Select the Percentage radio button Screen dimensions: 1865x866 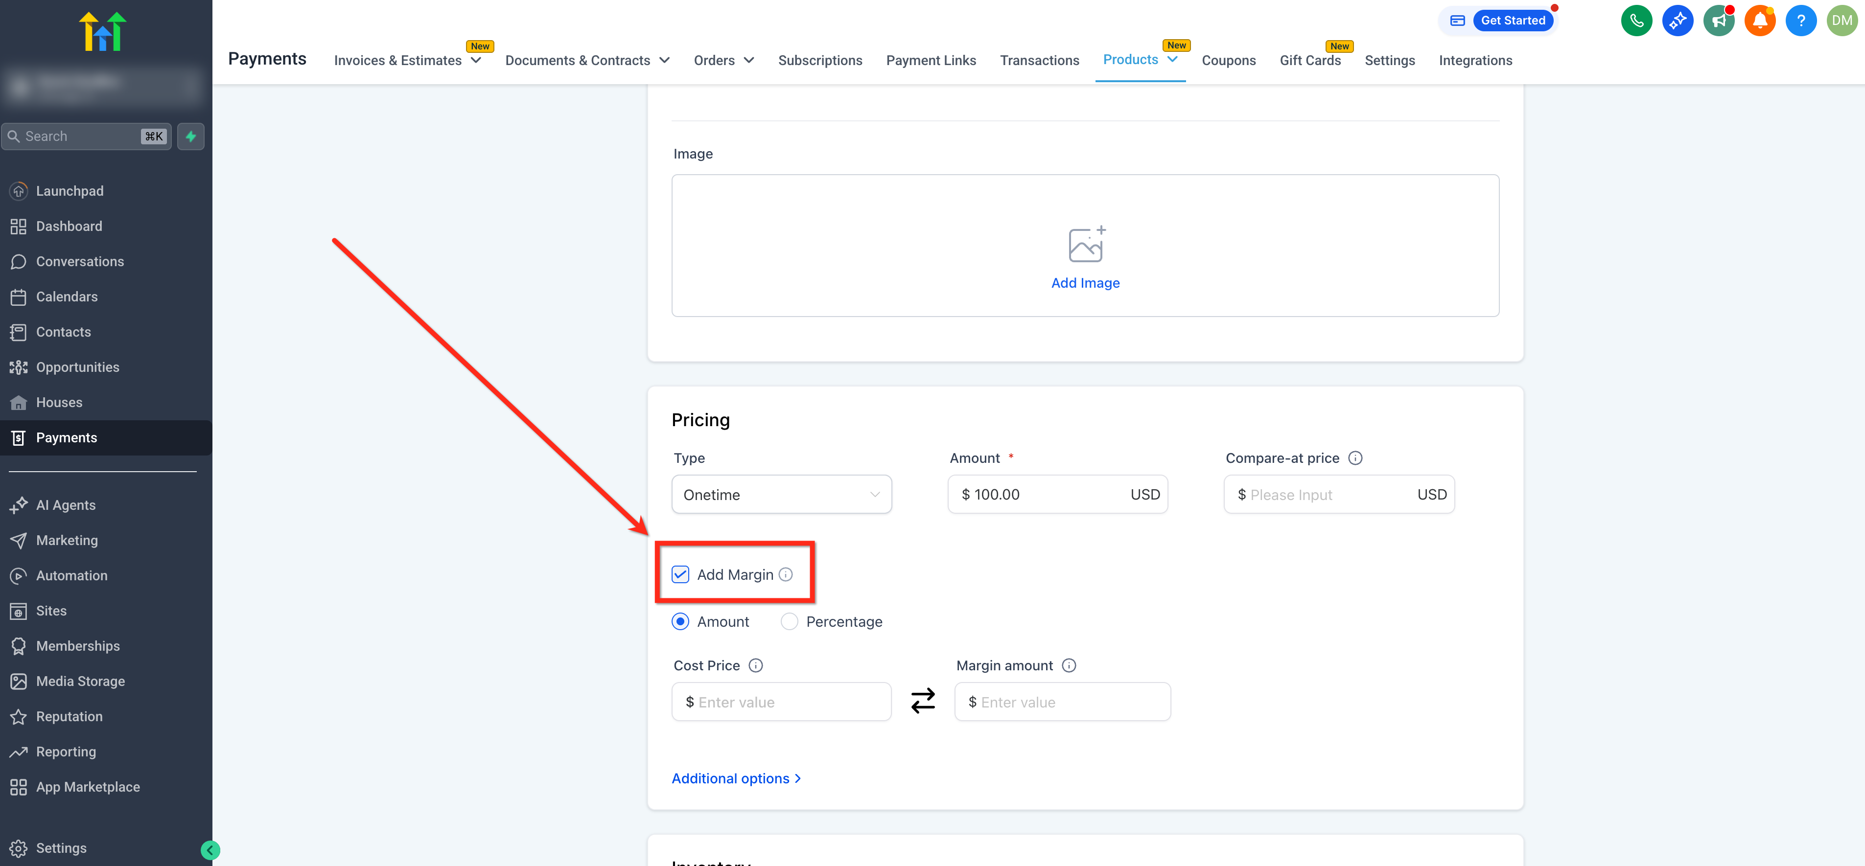point(789,621)
